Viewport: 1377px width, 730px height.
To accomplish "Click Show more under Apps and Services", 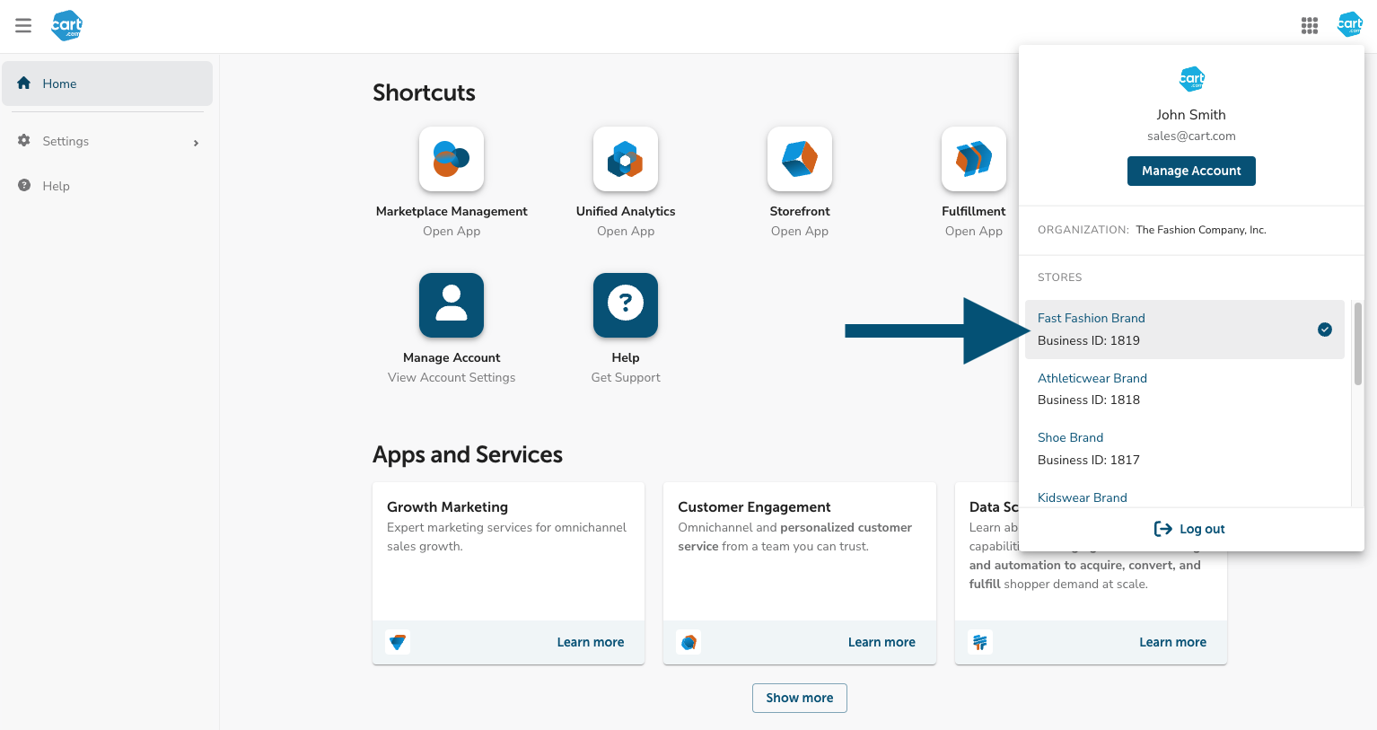I will point(799,698).
